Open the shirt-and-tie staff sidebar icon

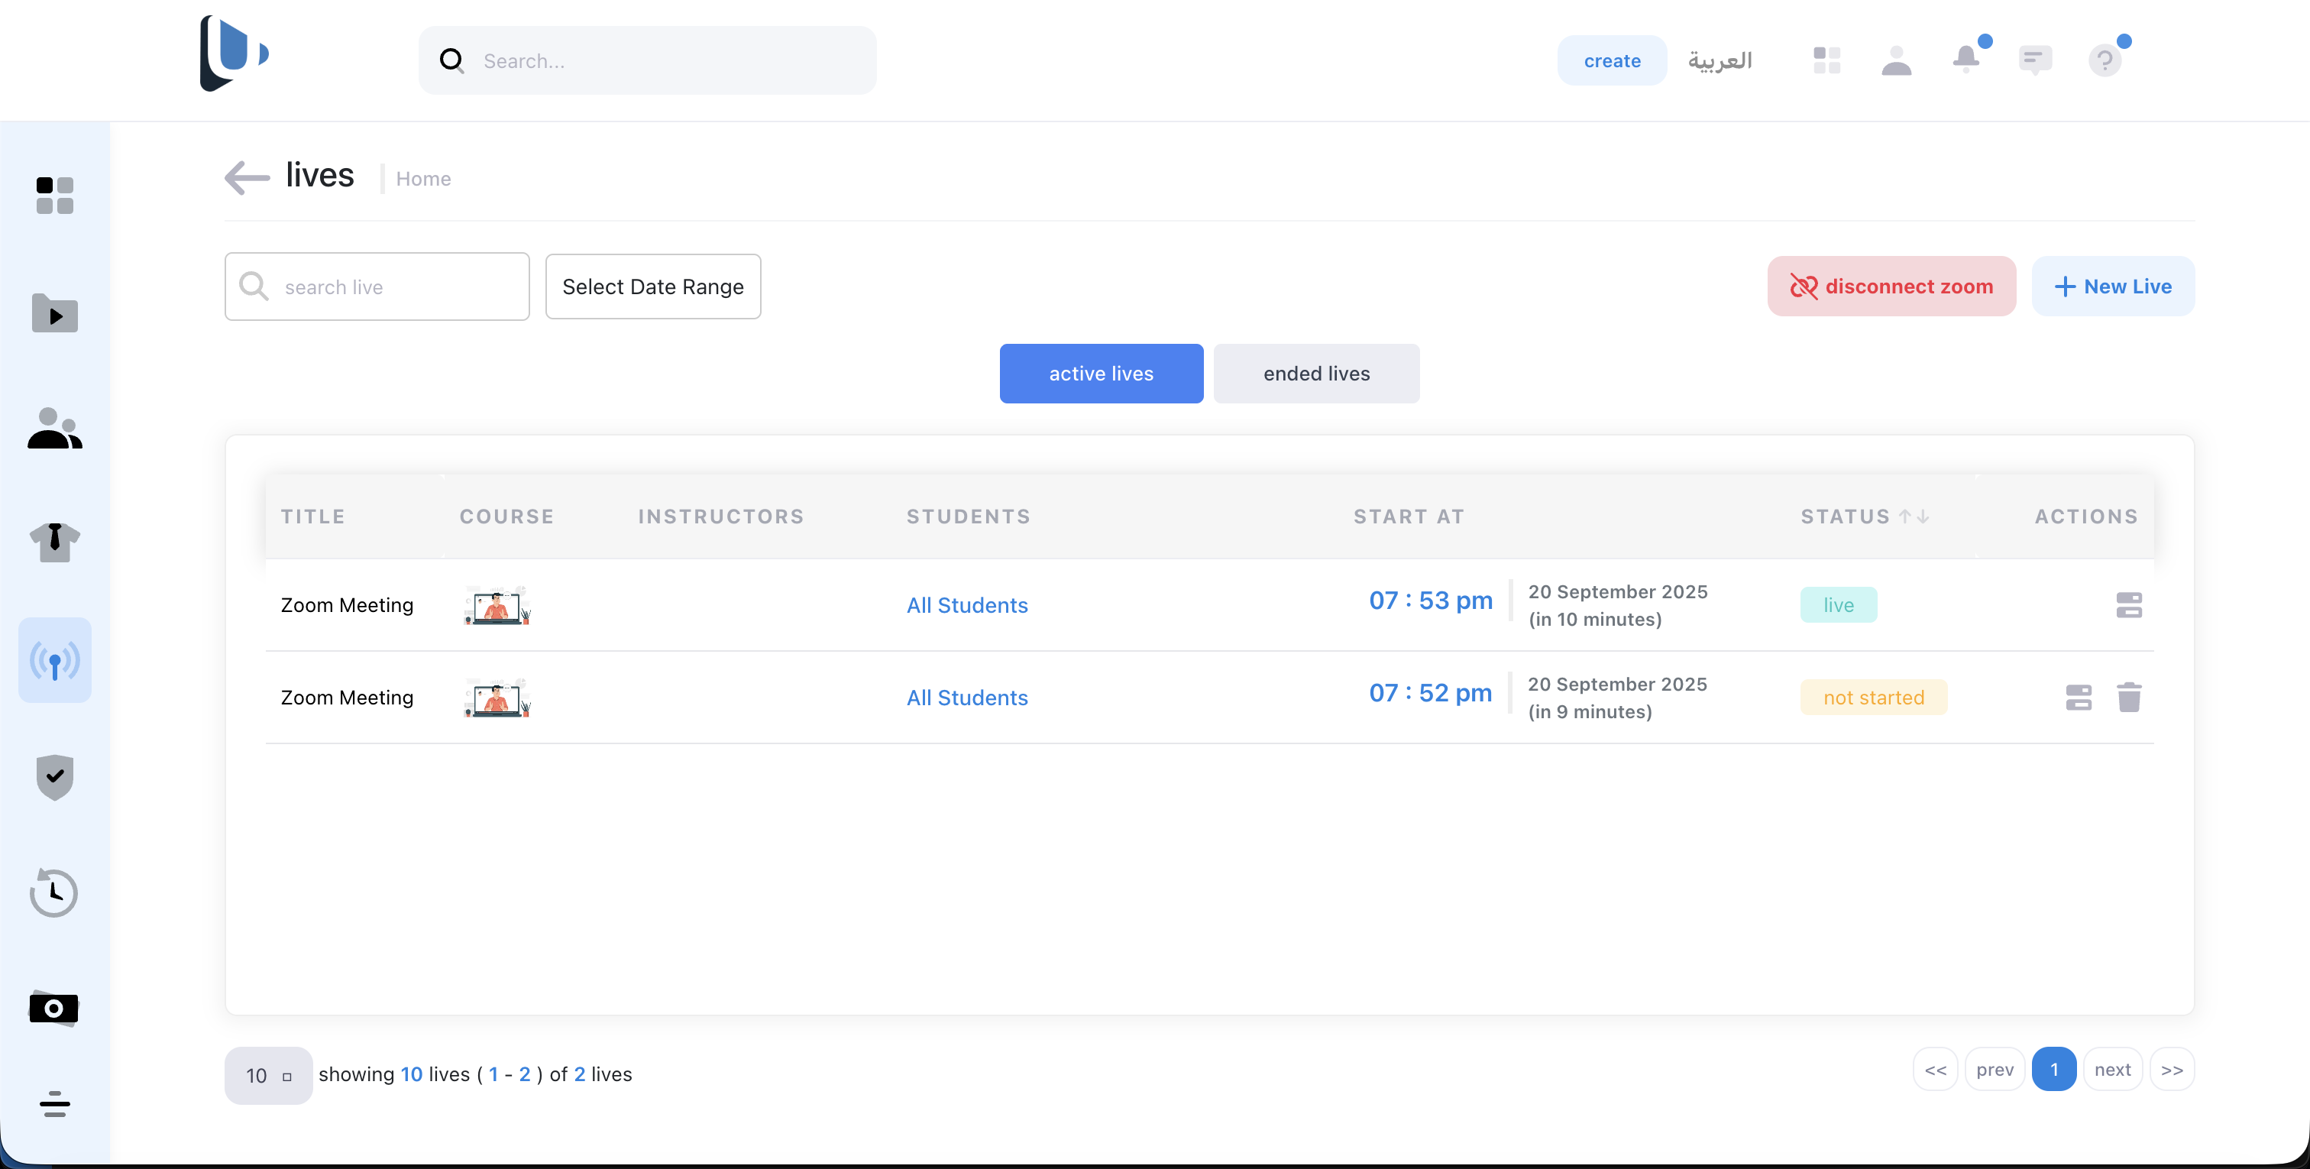[x=55, y=542]
